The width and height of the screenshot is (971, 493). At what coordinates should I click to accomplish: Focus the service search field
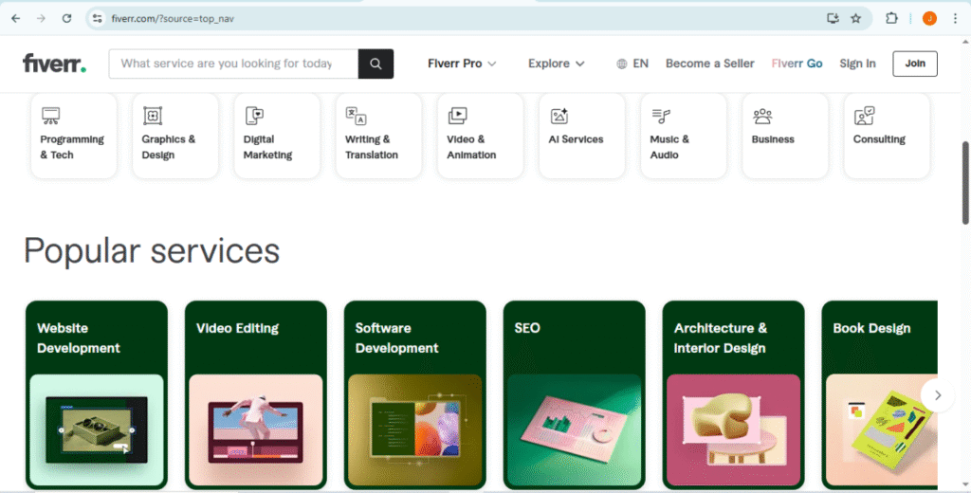click(x=233, y=64)
